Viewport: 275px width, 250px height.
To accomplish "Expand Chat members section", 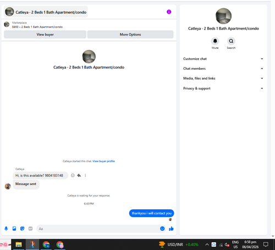I will click(x=223, y=69).
